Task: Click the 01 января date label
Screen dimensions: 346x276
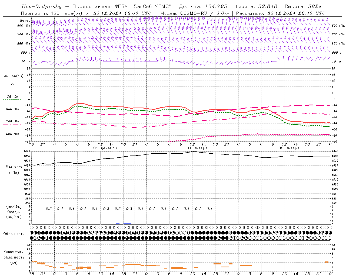Action: click(197, 148)
